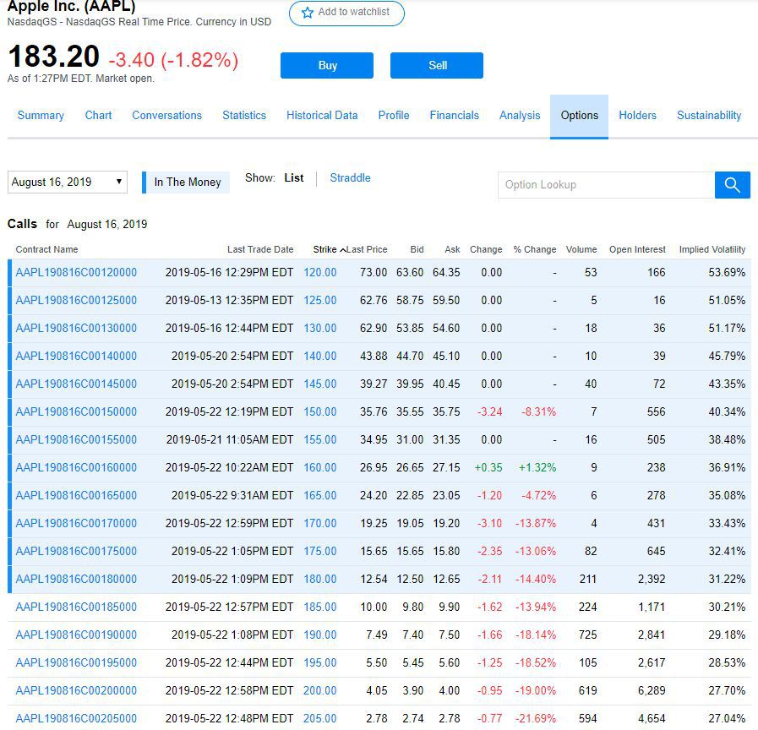
Task: Select the List display mode
Action: [294, 177]
